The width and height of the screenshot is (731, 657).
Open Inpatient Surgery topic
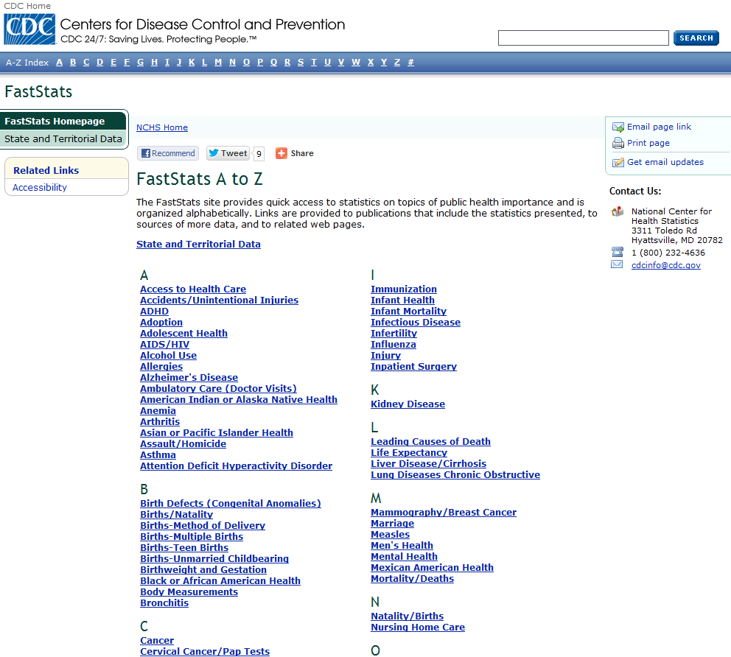pos(413,367)
